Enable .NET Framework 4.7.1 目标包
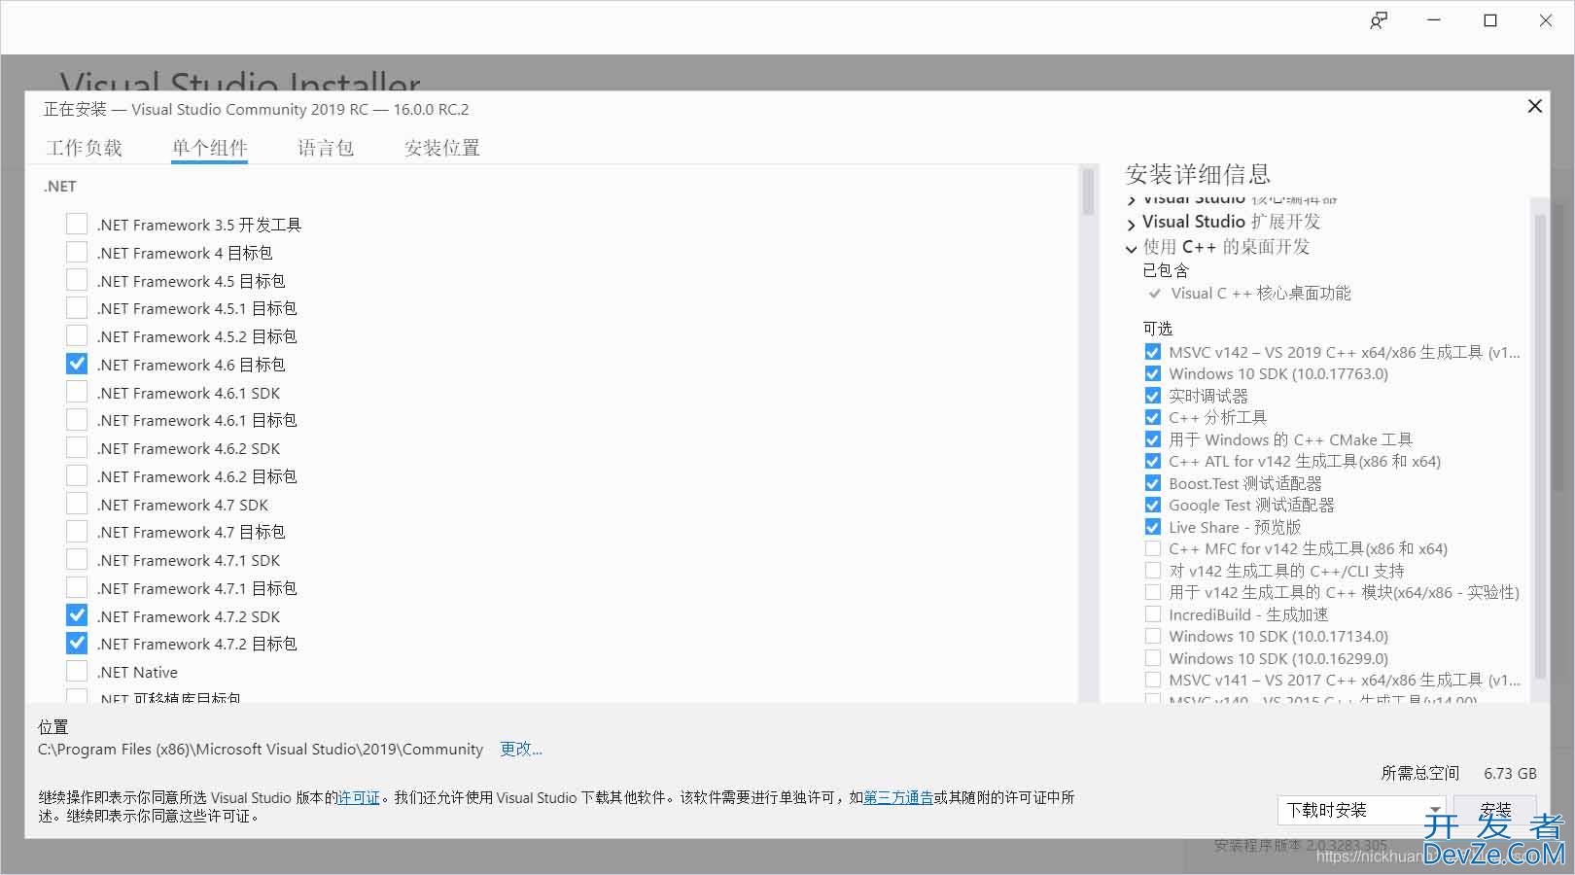 pos(77,588)
